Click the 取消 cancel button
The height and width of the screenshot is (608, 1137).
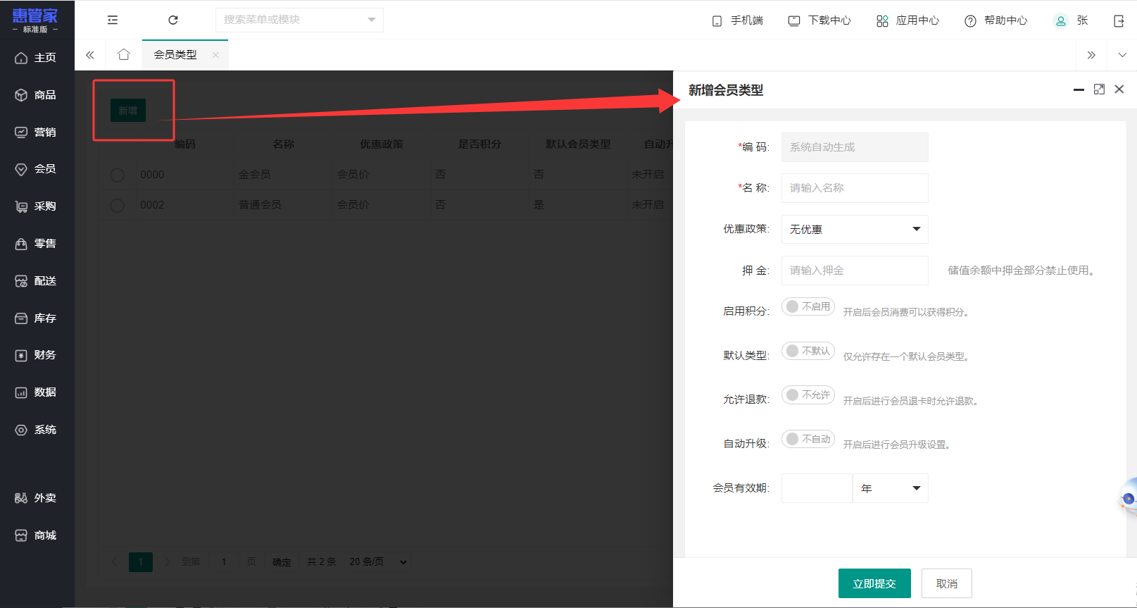(x=947, y=583)
